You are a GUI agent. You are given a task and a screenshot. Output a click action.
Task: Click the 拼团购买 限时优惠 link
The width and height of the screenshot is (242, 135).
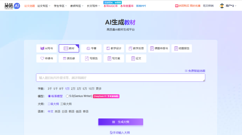pos(188,6)
